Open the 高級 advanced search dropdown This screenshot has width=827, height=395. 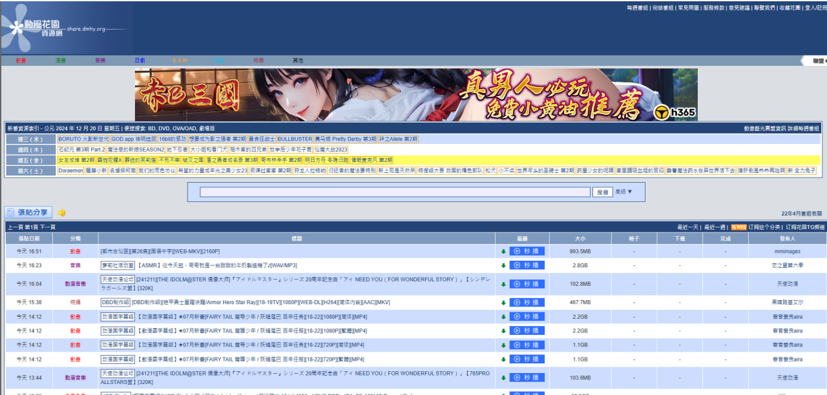pyautogui.click(x=623, y=192)
